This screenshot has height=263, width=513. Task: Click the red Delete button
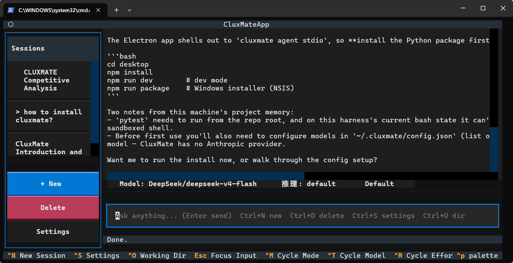click(x=53, y=208)
